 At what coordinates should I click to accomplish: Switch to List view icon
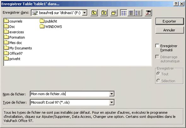[124, 13]
